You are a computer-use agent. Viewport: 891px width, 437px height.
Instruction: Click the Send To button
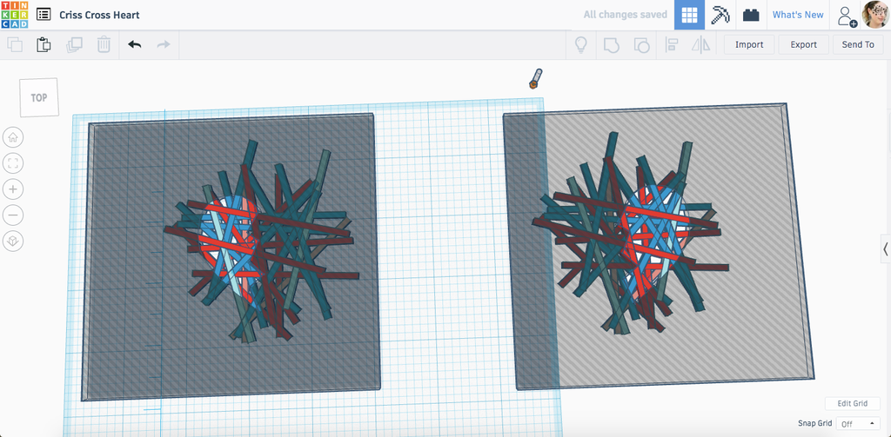tap(858, 45)
